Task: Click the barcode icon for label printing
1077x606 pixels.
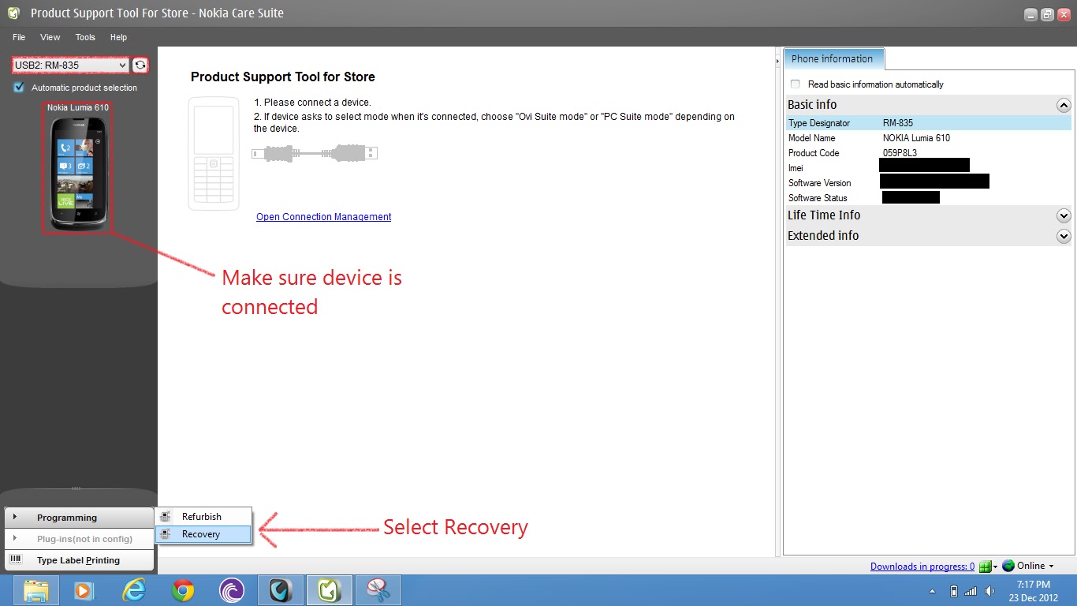Action: pyautogui.click(x=16, y=559)
